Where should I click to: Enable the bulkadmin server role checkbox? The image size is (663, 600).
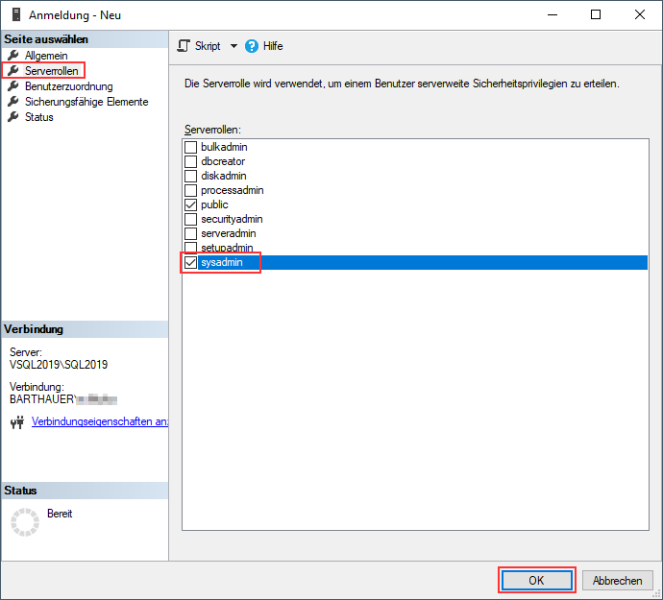[x=190, y=147]
